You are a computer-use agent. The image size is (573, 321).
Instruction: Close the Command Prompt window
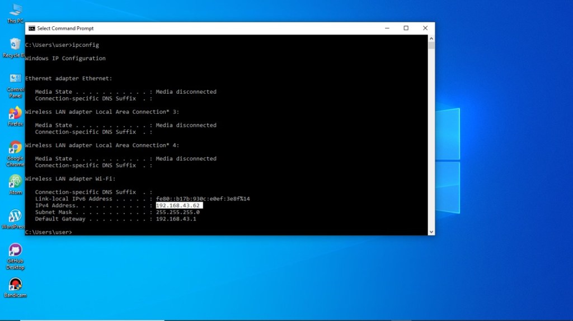pyautogui.click(x=425, y=28)
